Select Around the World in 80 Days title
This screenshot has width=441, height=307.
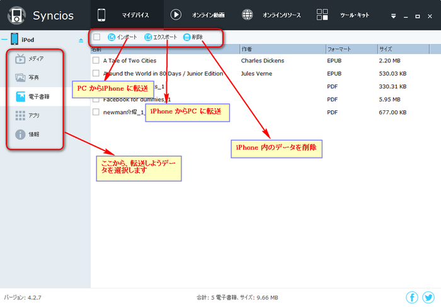[163, 74]
